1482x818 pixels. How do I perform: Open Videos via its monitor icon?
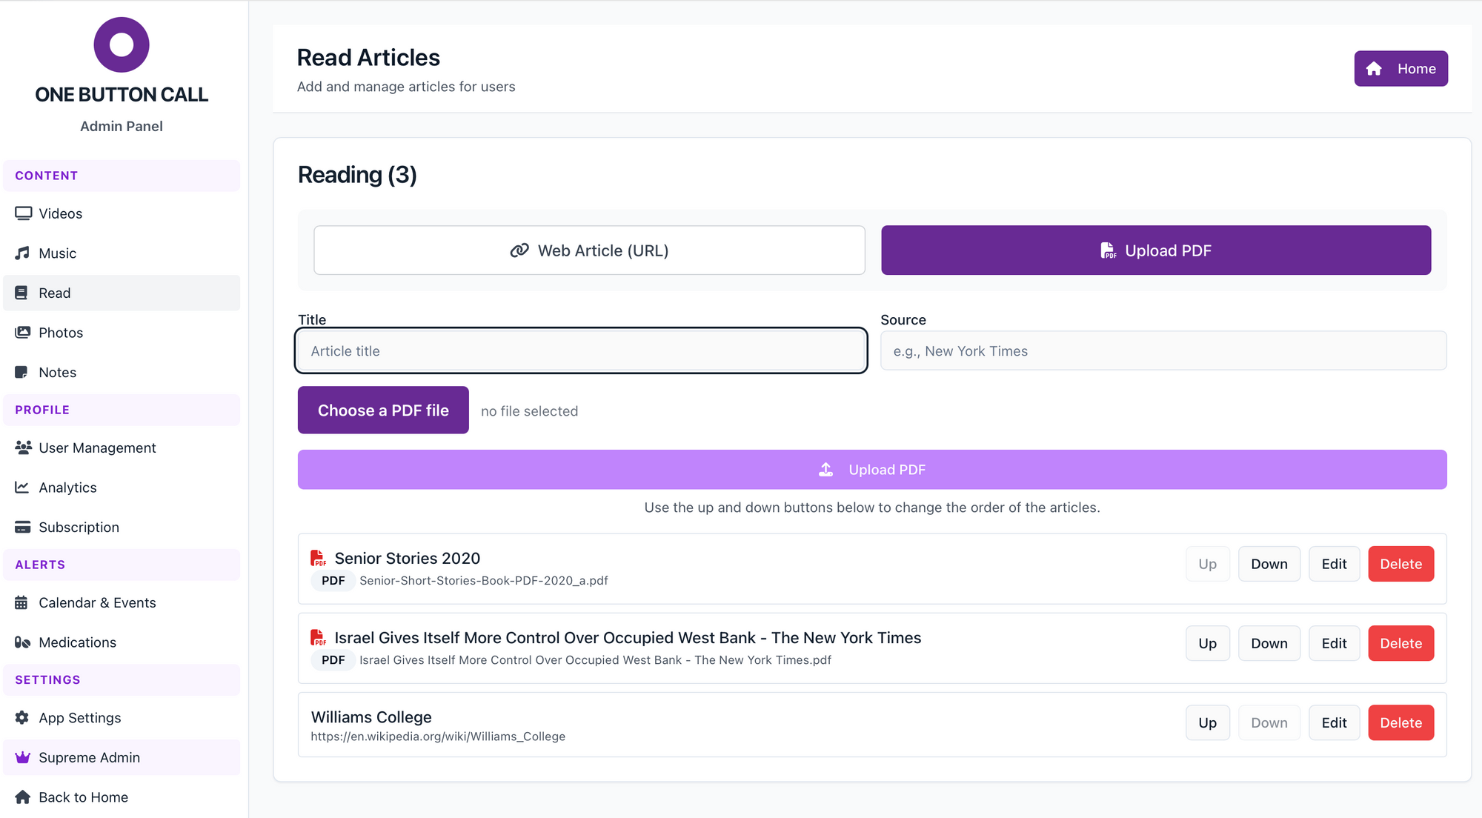(23, 213)
